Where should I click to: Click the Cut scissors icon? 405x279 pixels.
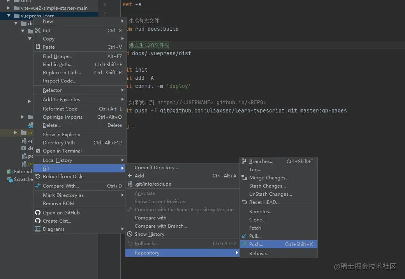point(38,30)
